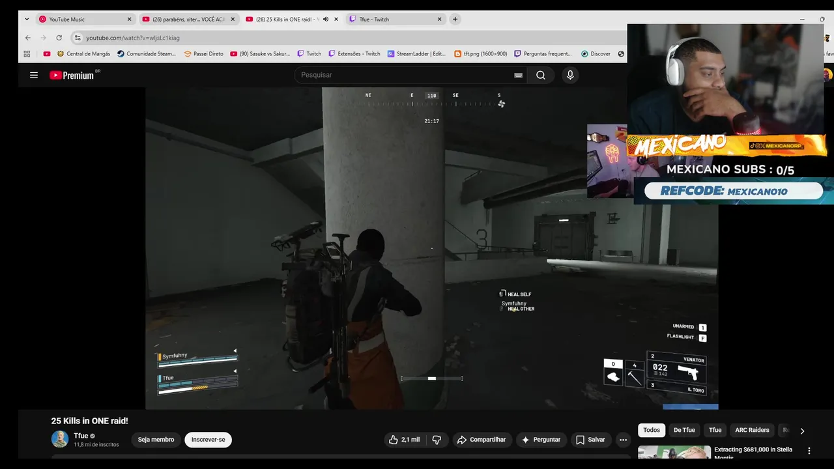834x469 pixels.
Task: Open Perguntar AI ask button
Action: coord(540,440)
